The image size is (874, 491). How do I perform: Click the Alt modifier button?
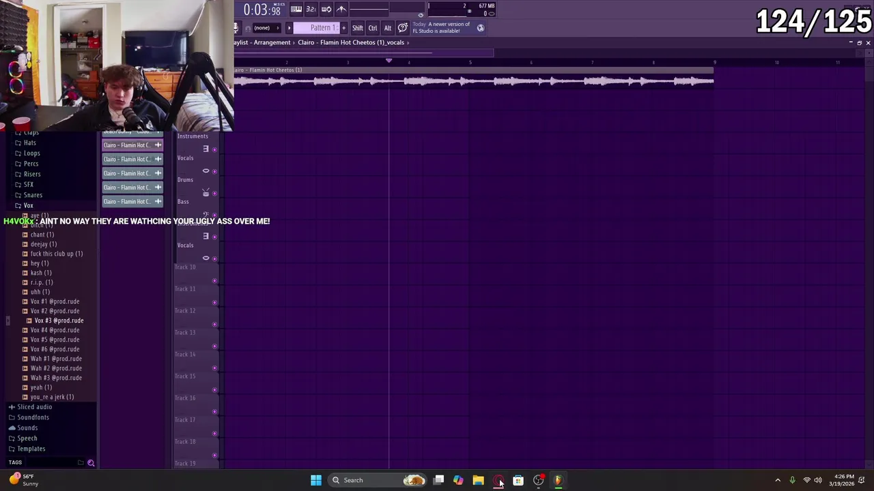point(388,28)
